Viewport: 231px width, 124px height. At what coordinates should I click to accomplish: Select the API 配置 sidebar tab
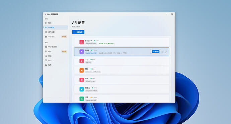(56, 27)
